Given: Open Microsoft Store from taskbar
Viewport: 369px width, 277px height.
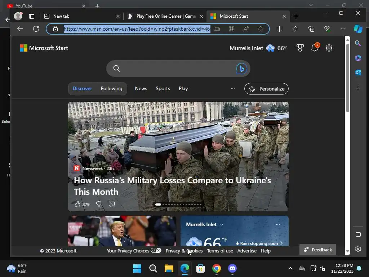Looking at the screenshot, I should 200,268.
